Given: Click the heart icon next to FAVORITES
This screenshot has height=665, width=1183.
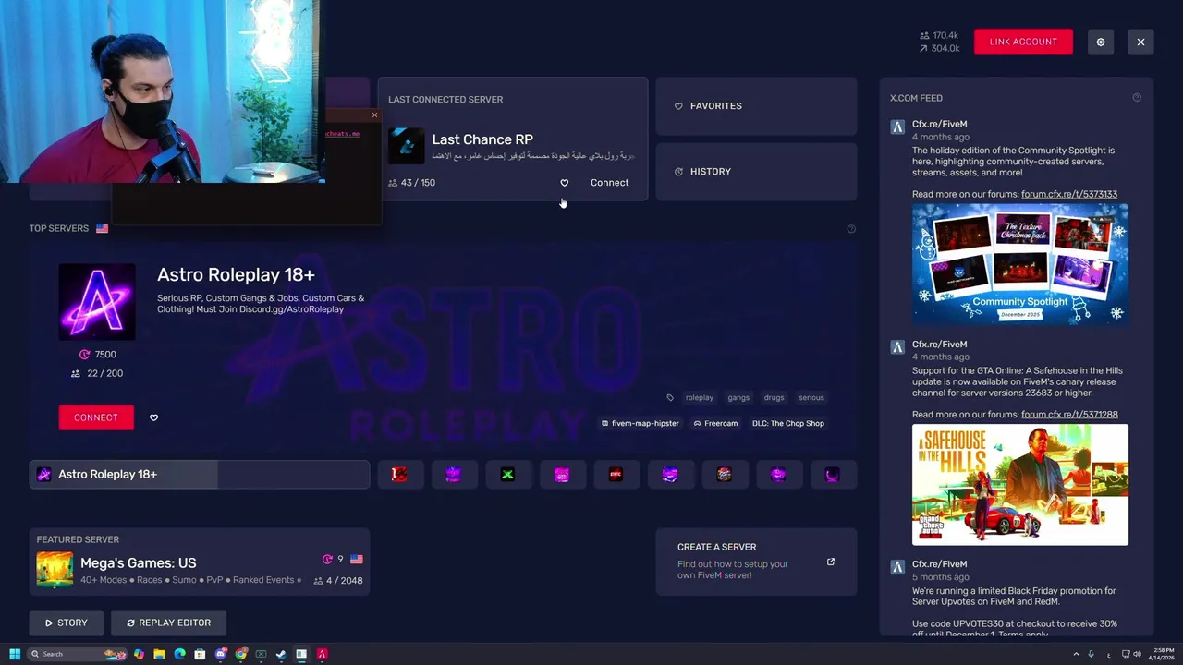Looking at the screenshot, I should (678, 106).
